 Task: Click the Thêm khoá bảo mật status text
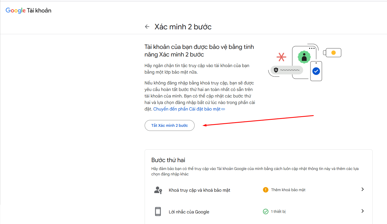tap(288, 190)
